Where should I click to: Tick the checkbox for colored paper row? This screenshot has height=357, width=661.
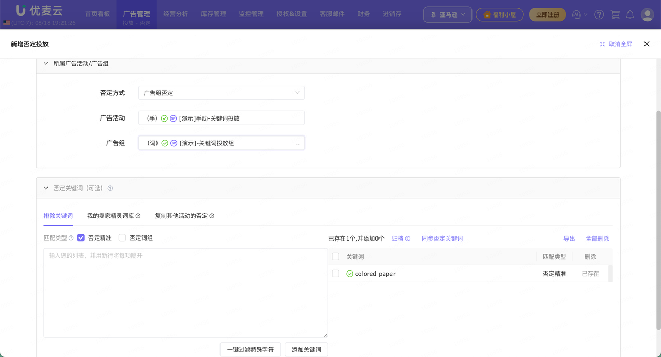tap(336, 274)
